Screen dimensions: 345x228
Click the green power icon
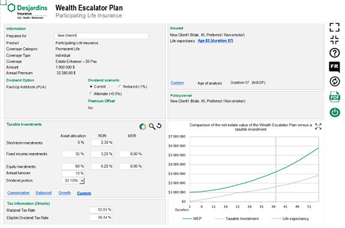coord(335,112)
